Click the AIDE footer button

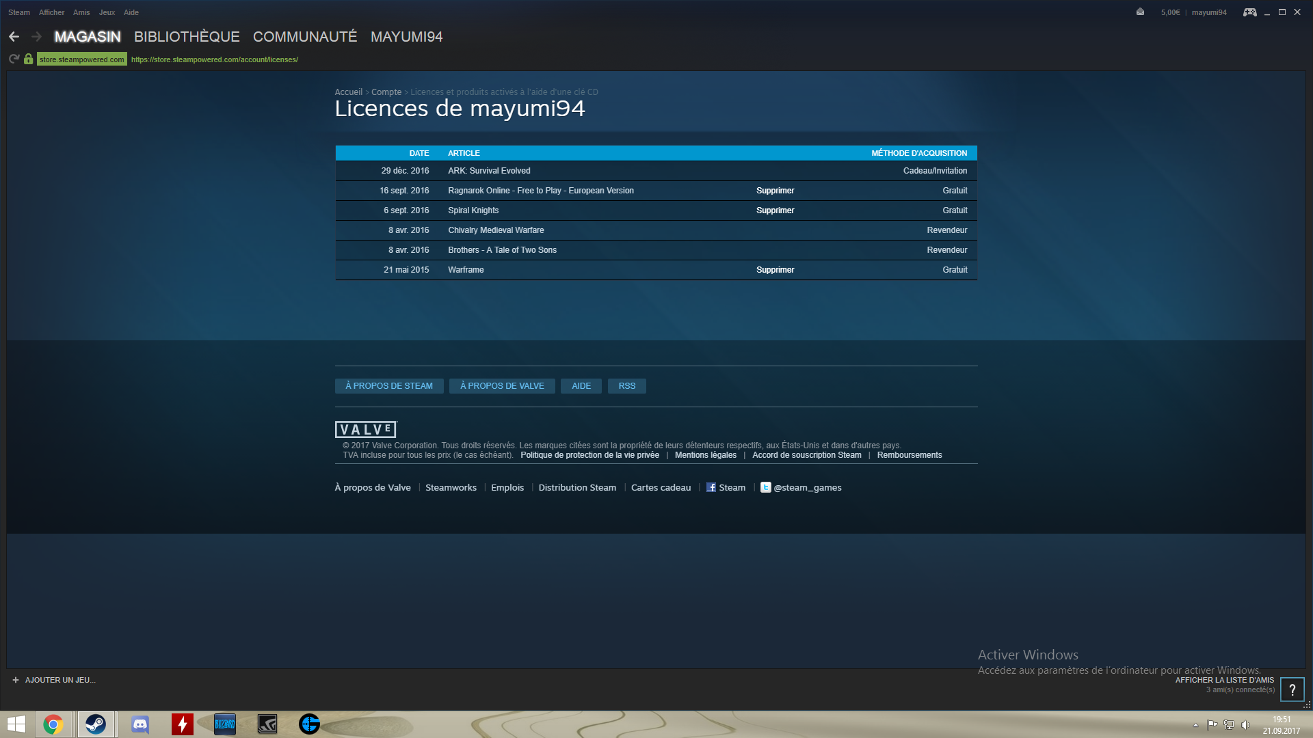click(581, 386)
